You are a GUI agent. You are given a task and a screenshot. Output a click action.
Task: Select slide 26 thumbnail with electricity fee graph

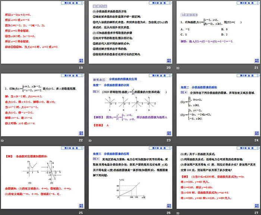(130, 178)
